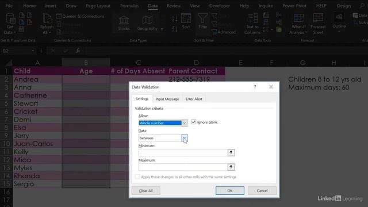The height and width of the screenshot is (207, 368).
Task: Select the Settings tab in Data Validation
Action: (x=142, y=99)
